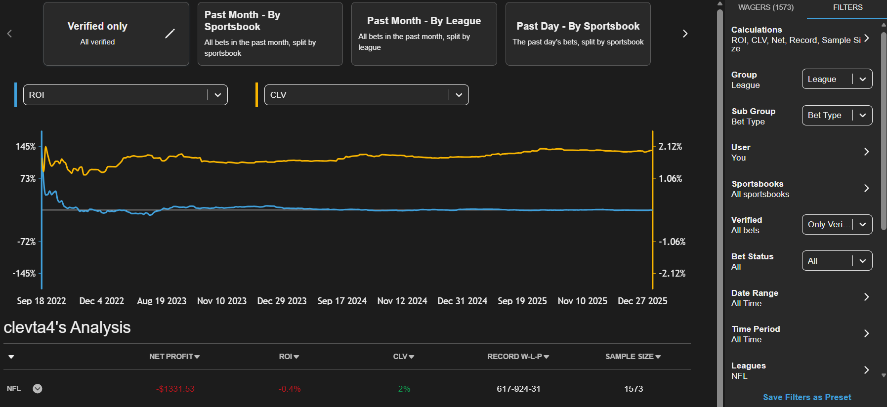Sort by Record W-L-P column header
Viewport: 887px width, 407px height.
coord(518,357)
